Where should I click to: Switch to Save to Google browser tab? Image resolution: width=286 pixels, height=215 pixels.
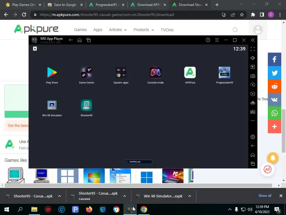coord(65,5)
